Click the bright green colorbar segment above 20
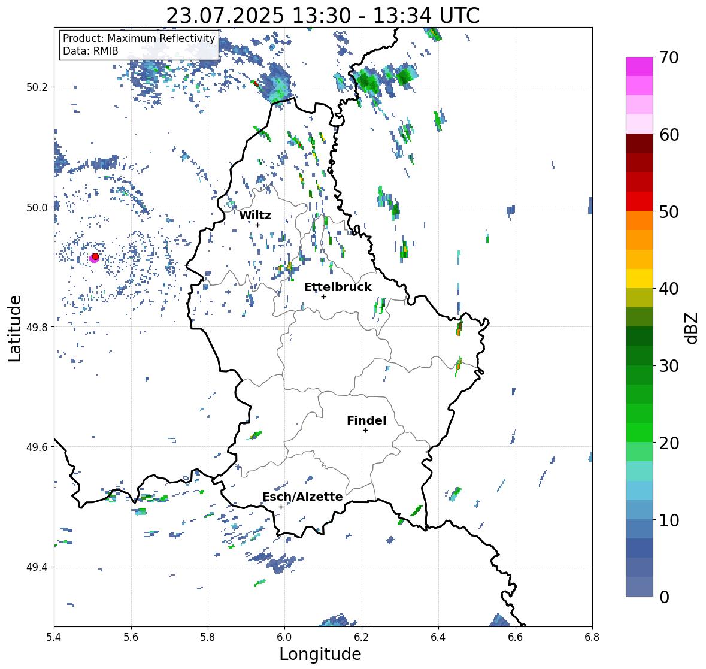 [x=640, y=432]
